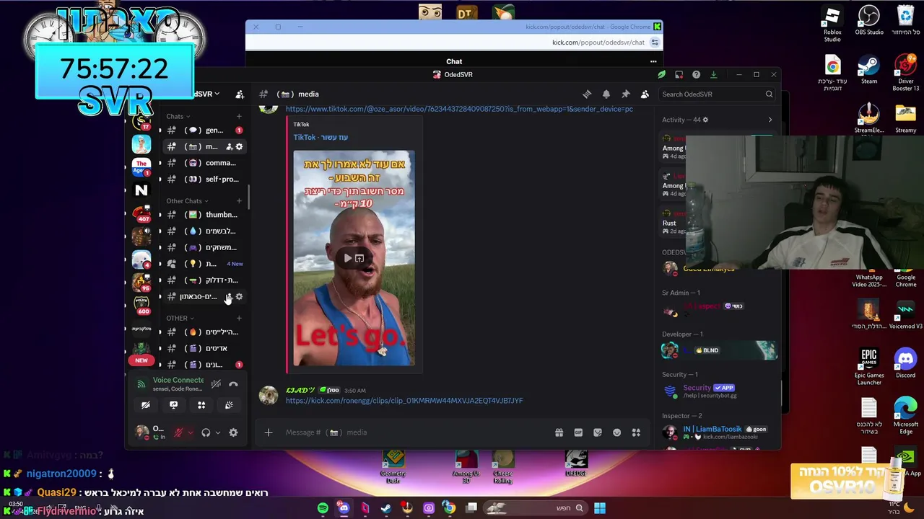Open Security APP bot member
Viewport: 924px width, 519px height.
[x=718, y=391]
